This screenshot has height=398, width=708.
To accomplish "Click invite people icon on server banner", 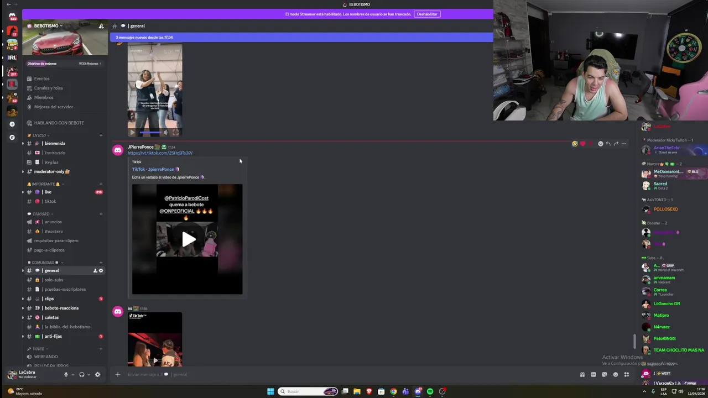I will click(x=101, y=26).
